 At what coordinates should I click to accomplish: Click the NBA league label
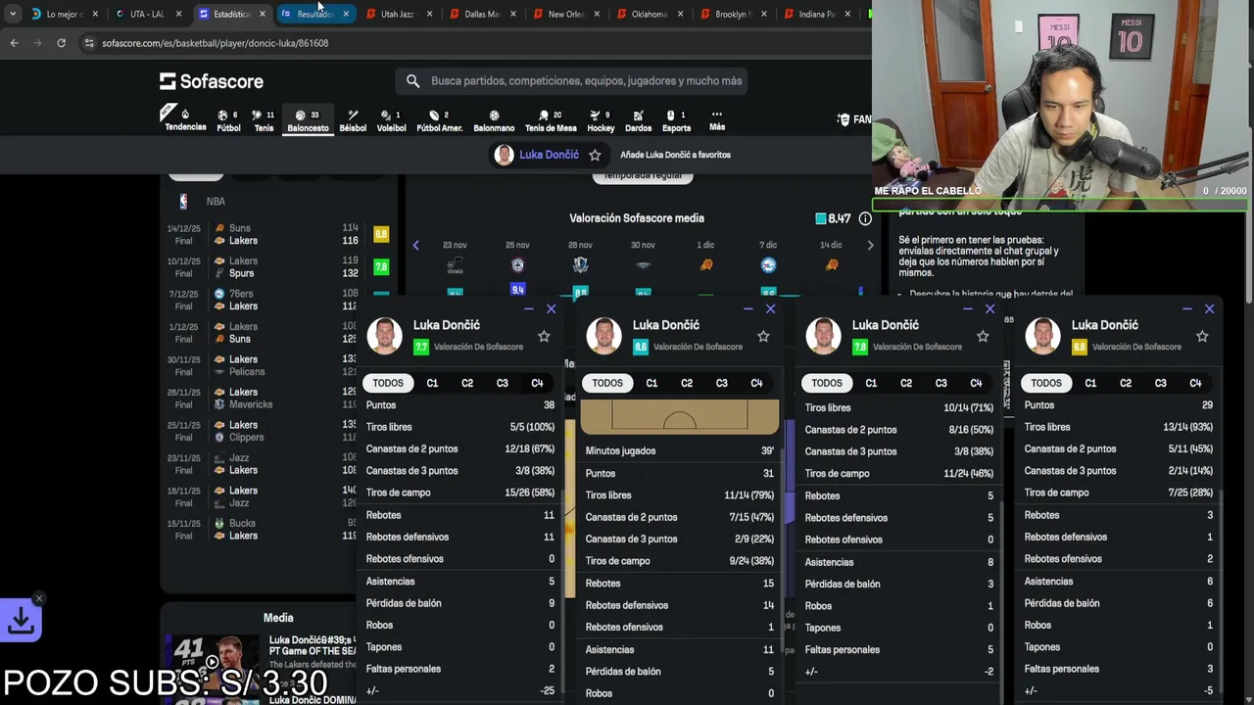pyautogui.click(x=216, y=201)
